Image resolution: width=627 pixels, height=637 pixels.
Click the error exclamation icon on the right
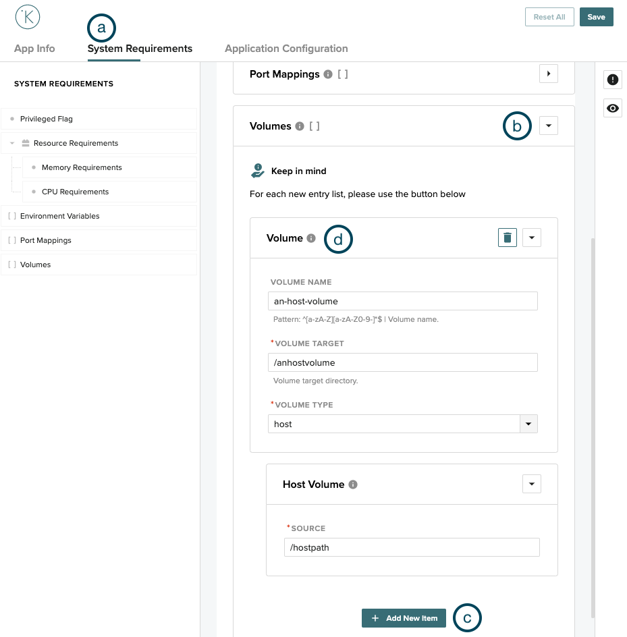coord(612,79)
